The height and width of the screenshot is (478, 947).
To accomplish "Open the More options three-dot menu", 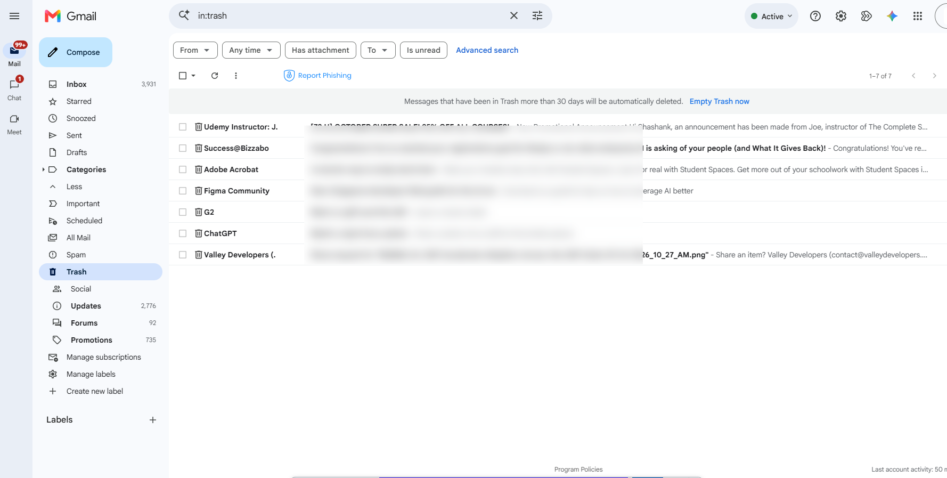I will [x=236, y=76].
